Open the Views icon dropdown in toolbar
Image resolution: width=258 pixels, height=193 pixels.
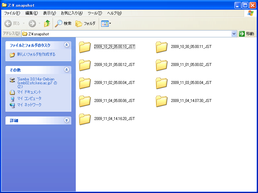pyautogui.click(x=106, y=23)
